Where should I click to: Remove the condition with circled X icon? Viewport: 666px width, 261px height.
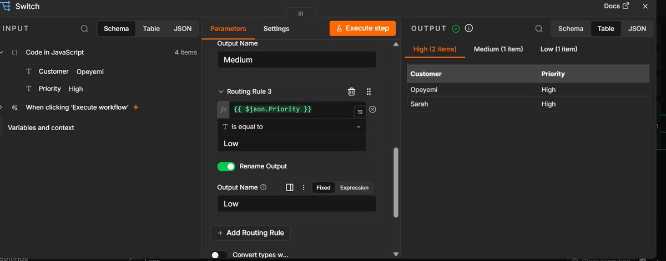point(372,110)
